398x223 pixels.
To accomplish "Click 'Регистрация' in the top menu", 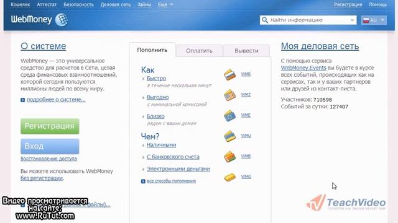I will coord(348,4).
